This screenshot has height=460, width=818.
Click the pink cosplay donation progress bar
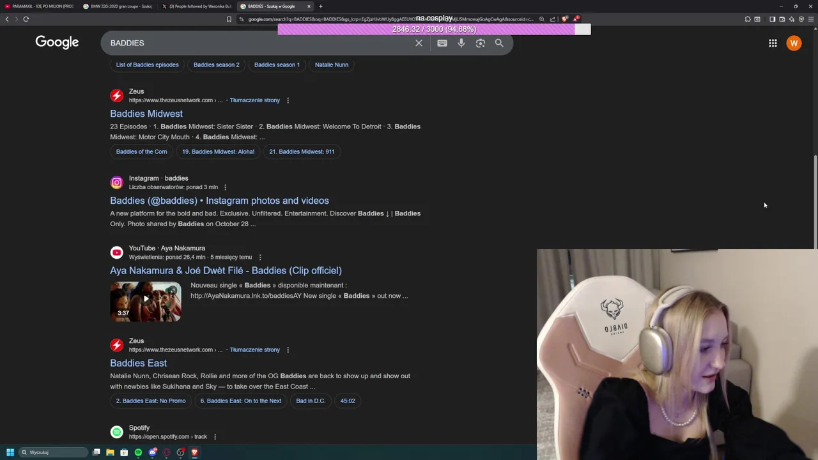(434, 29)
